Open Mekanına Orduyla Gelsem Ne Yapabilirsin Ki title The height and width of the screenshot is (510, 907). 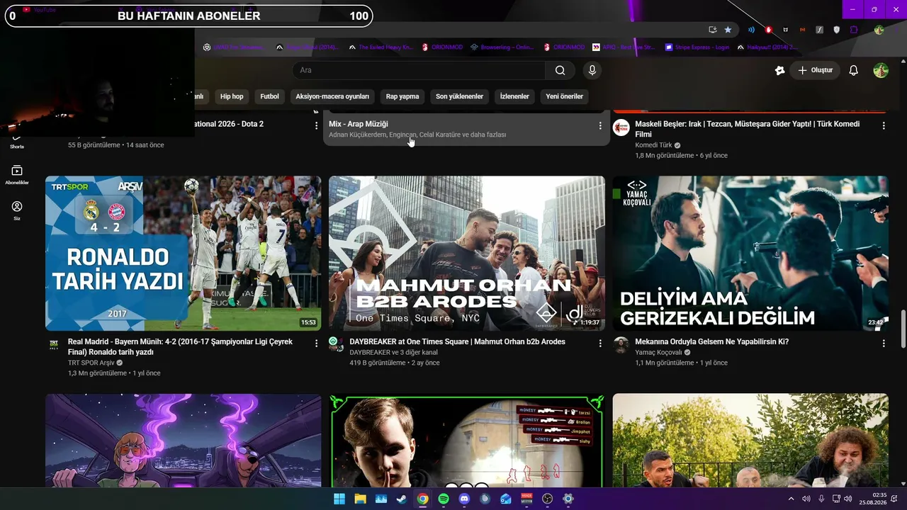click(711, 341)
